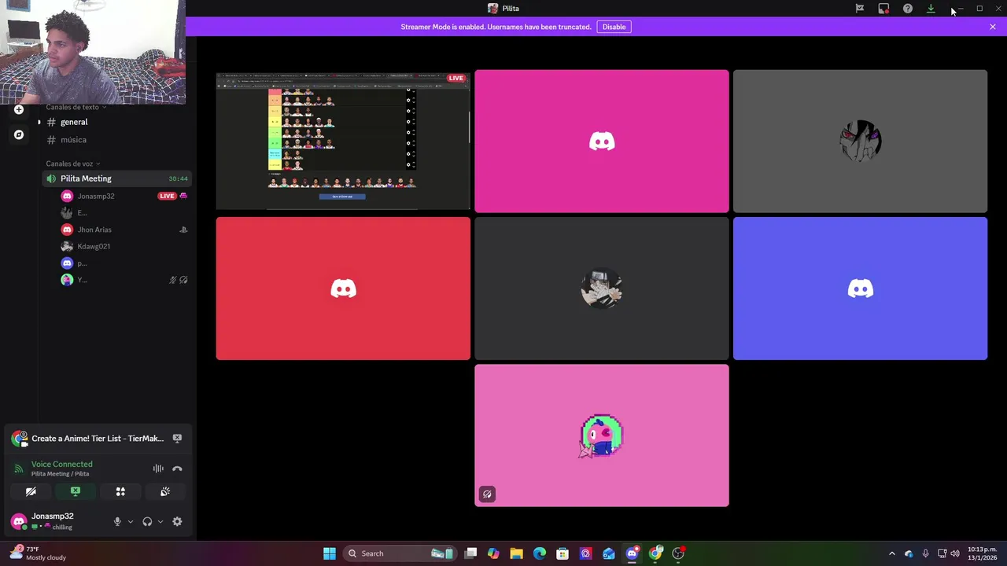Image resolution: width=1007 pixels, height=566 pixels.
Task: Click the taskbar Search box
Action: [x=400, y=553]
